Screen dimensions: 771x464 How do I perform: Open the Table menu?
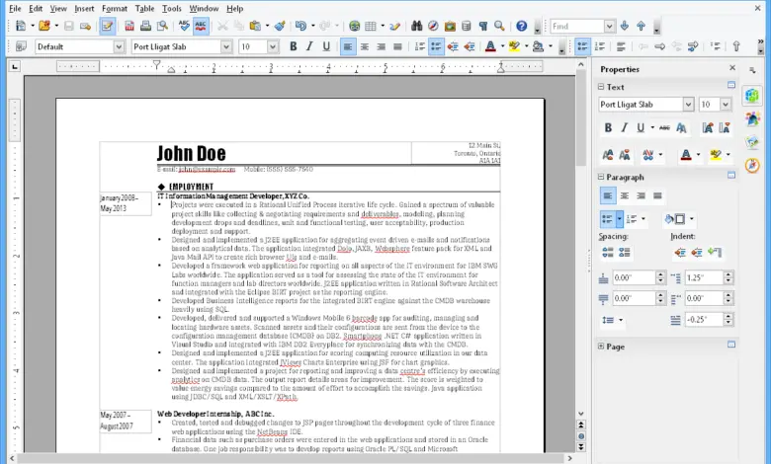point(144,8)
